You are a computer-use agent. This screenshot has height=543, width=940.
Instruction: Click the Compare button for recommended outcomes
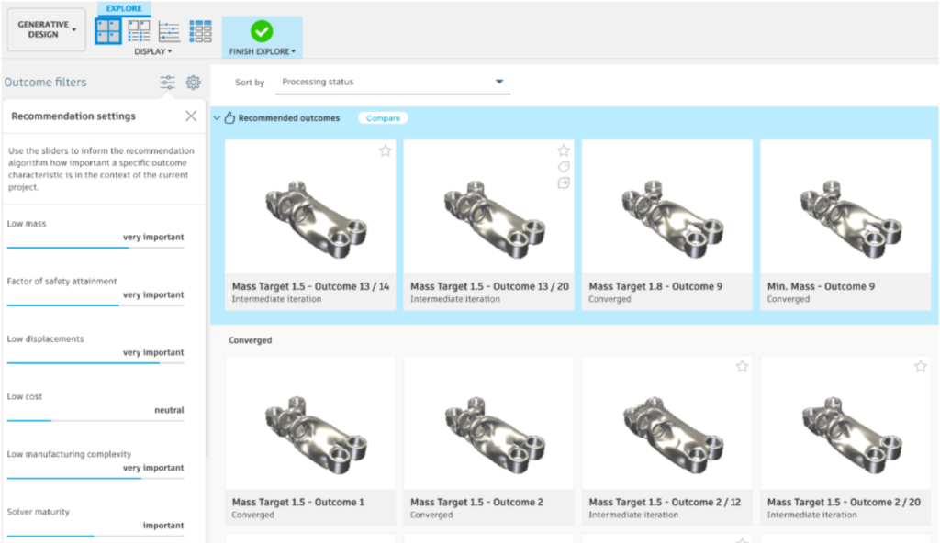383,117
